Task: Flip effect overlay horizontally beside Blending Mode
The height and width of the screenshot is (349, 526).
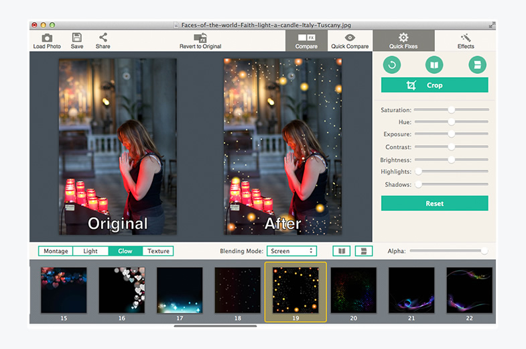Action: pos(342,251)
